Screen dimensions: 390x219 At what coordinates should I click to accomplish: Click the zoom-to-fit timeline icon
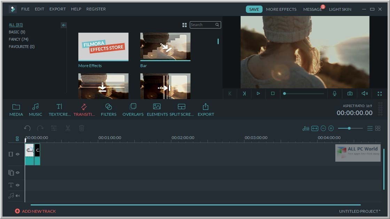tap(314, 128)
